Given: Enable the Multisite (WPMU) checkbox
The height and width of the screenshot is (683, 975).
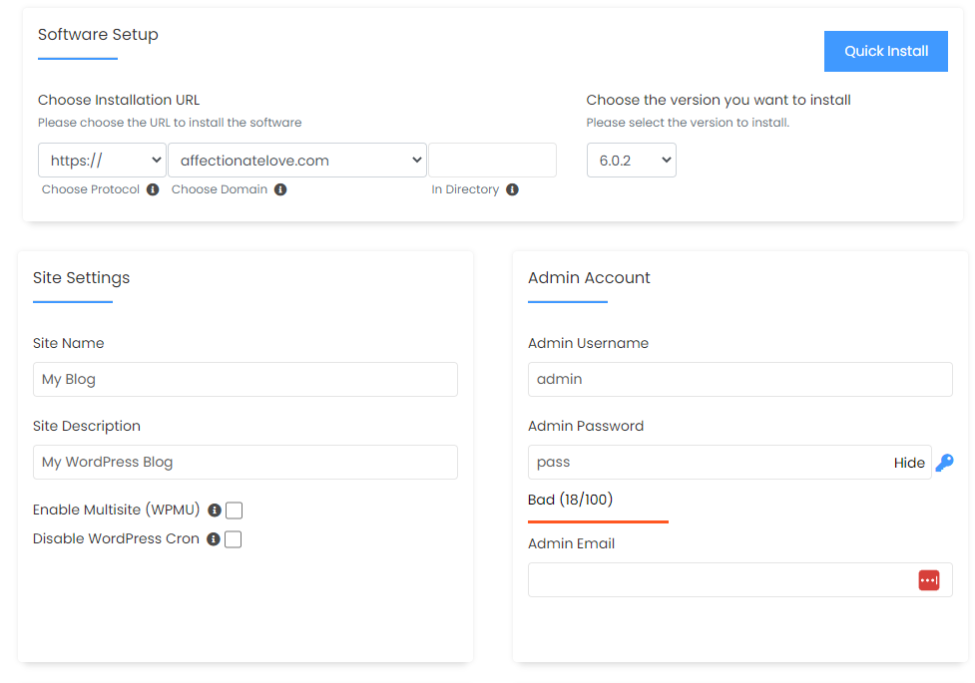Looking at the screenshot, I should pos(235,511).
